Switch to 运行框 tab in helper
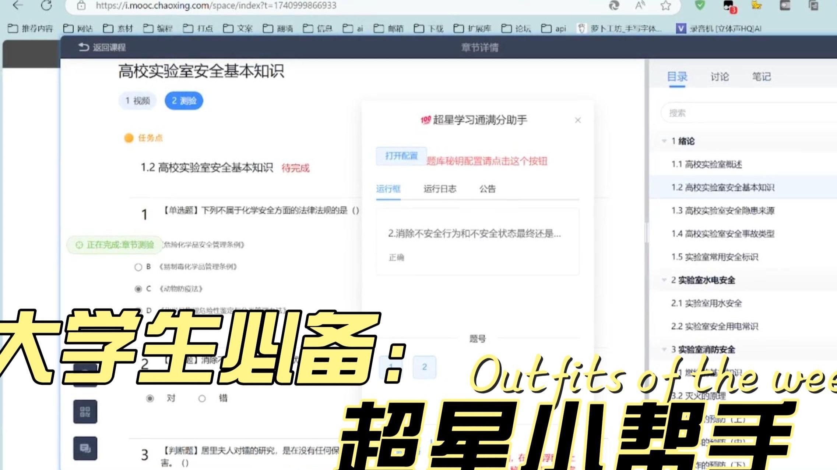Viewport: 837px width, 470px height. click(x=388, y=189)
